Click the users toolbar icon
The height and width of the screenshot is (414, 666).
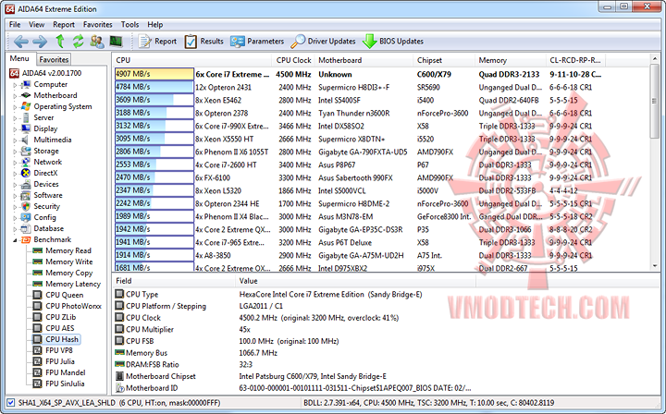click(x=97, y=42)
